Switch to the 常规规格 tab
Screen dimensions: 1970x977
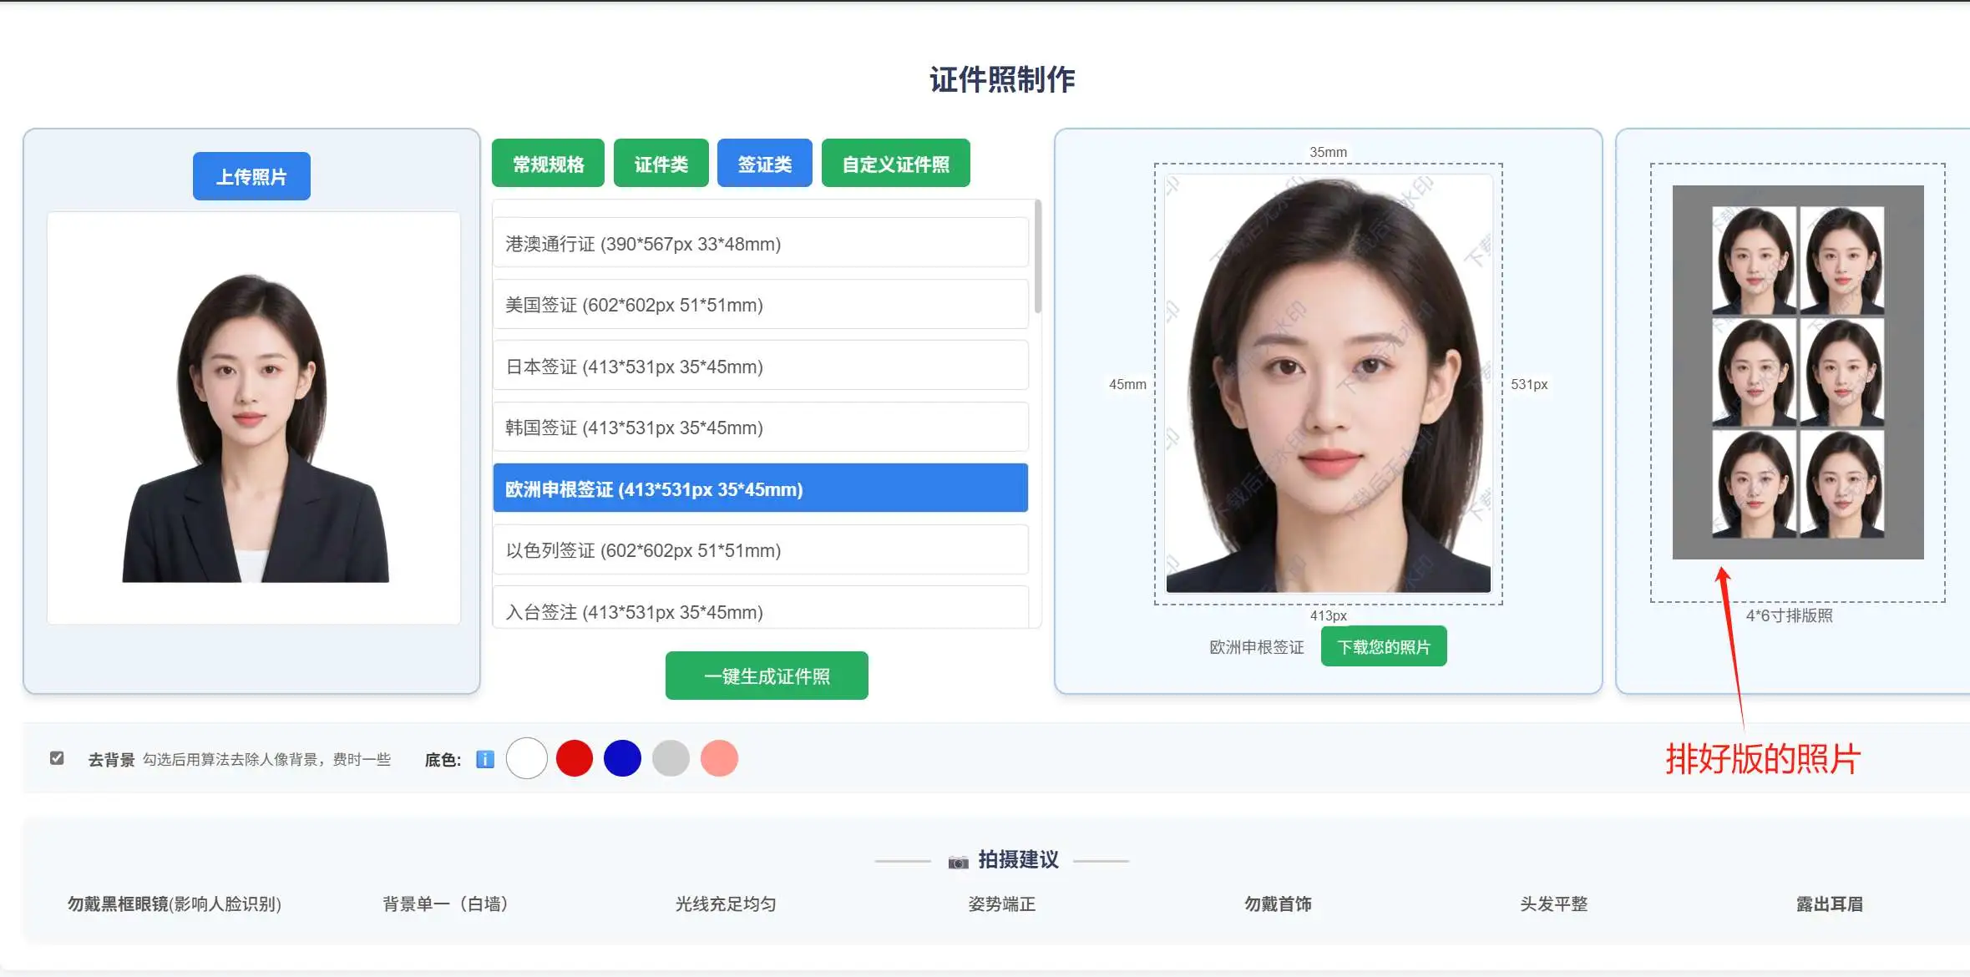(x=548, y=164)
